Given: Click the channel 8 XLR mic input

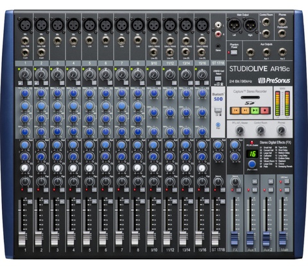Looking at the screenshot, I should 138,25.
